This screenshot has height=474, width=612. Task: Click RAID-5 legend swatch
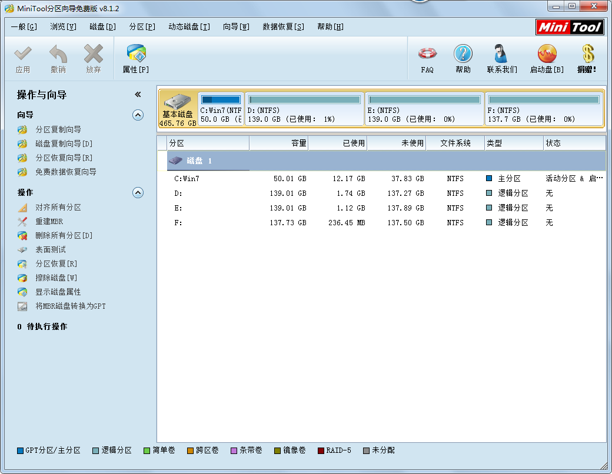coord(321,450)
